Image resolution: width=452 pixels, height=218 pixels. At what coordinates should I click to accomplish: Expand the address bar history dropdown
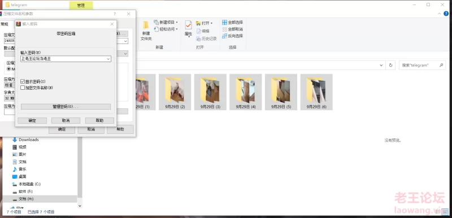[381, 65]
